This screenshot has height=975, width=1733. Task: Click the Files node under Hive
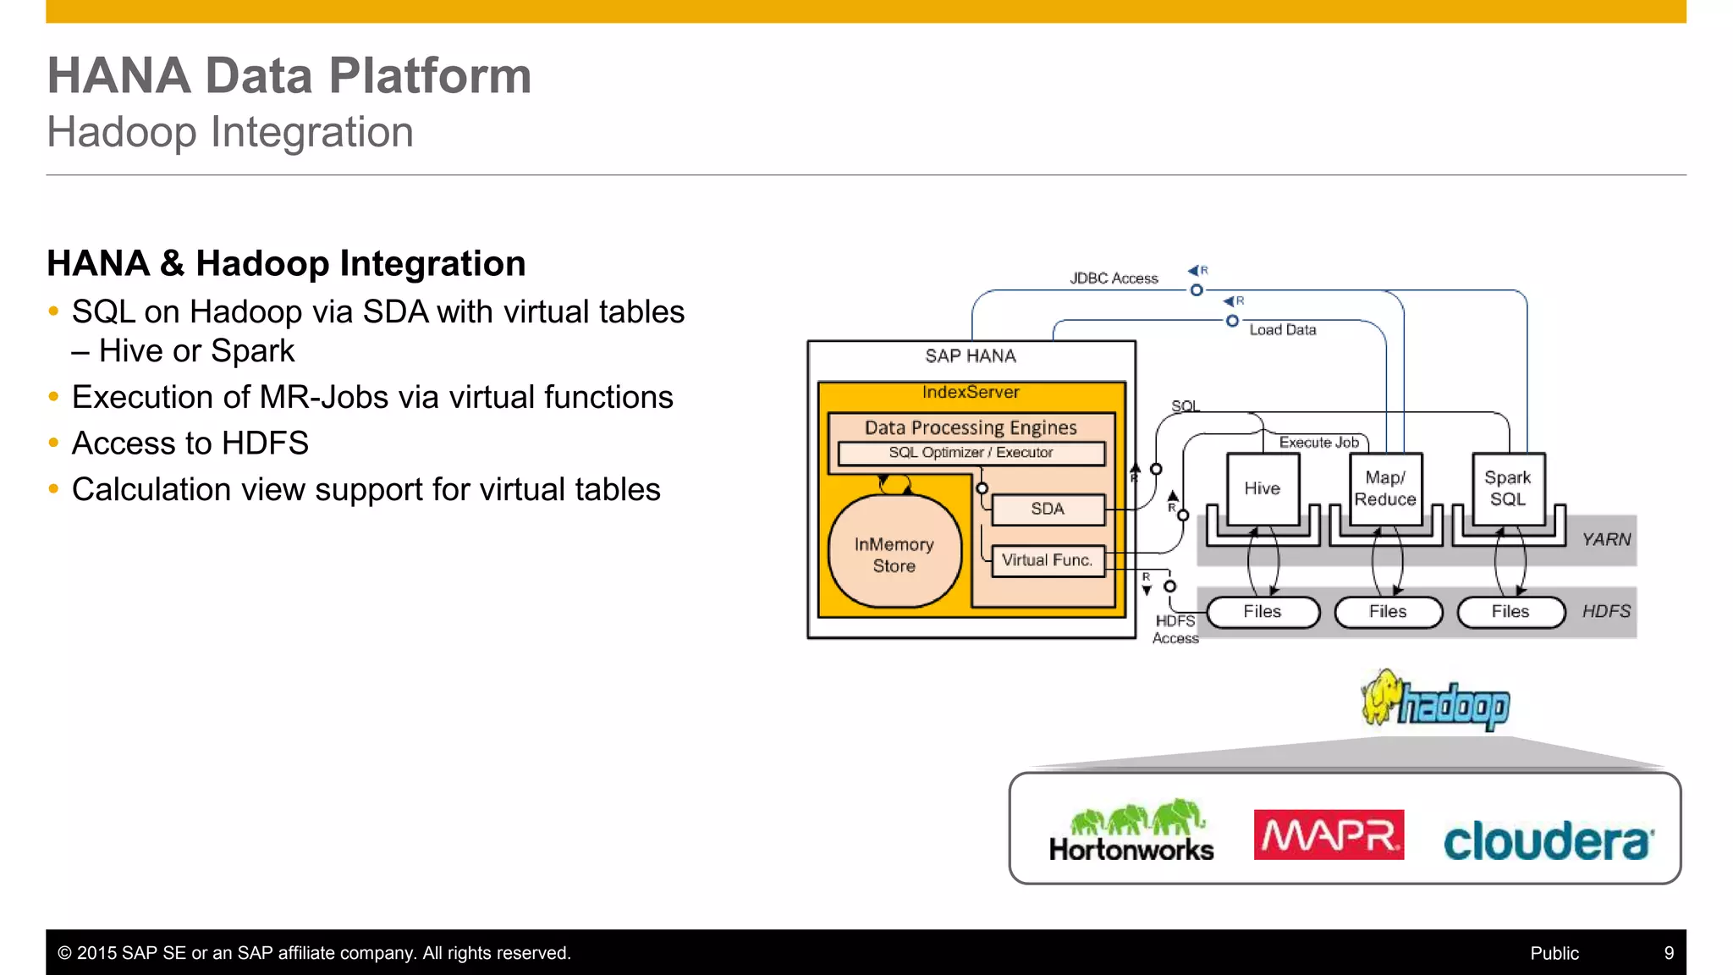1263,612
